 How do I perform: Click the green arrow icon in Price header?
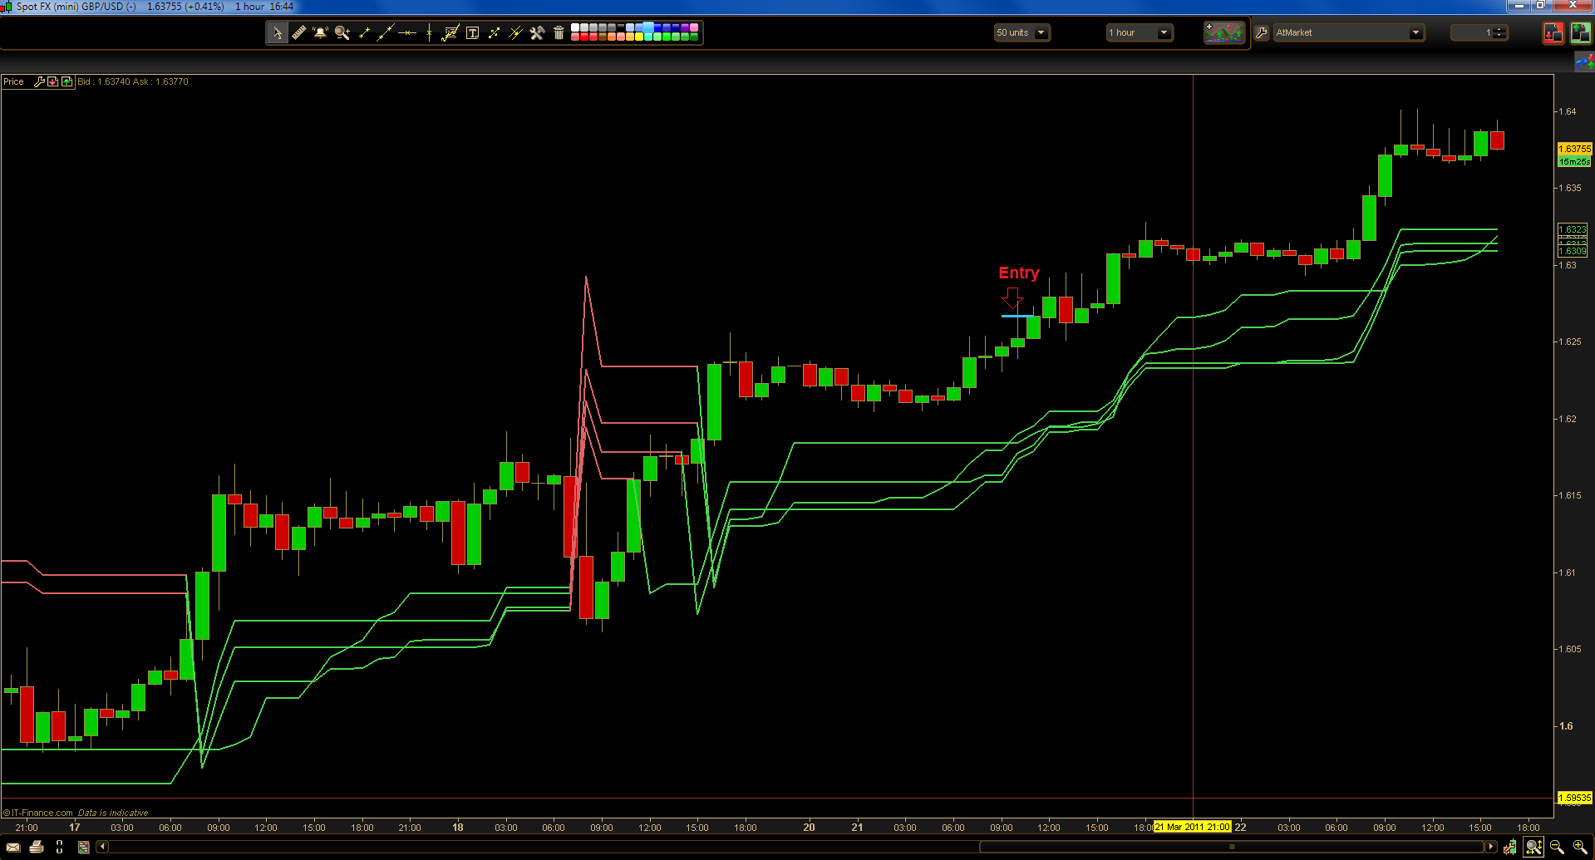coord(67,81)
